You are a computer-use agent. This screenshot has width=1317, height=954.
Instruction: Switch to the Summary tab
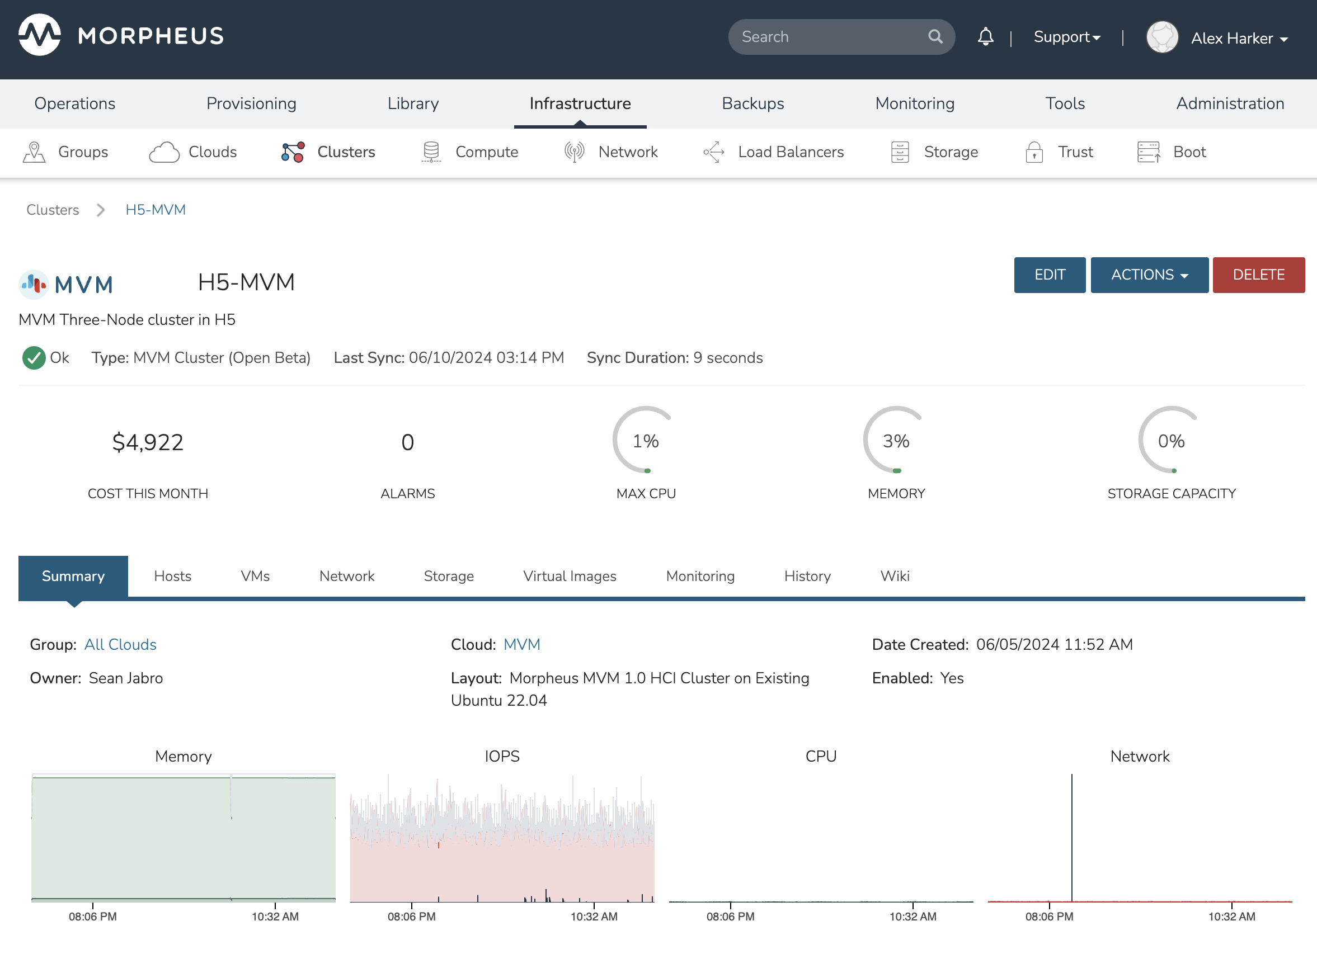pyautogui.click(x=73, y=575)
